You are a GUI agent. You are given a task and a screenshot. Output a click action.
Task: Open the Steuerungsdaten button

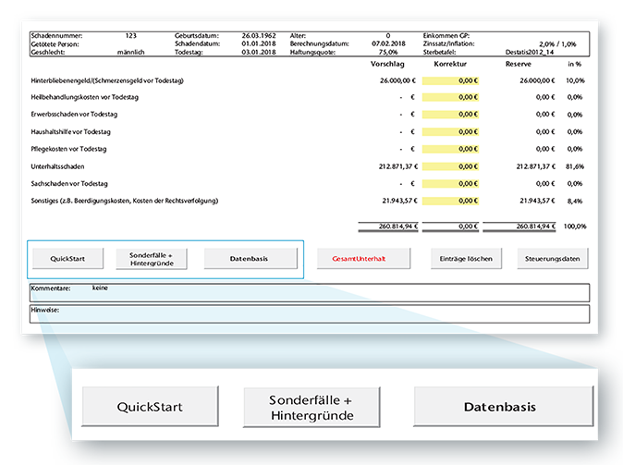(x=553, y=259)
